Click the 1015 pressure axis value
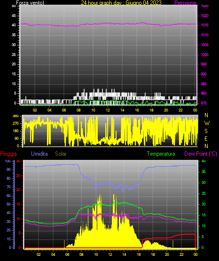This screenshot has width=219, height=261. click(204, 25)
